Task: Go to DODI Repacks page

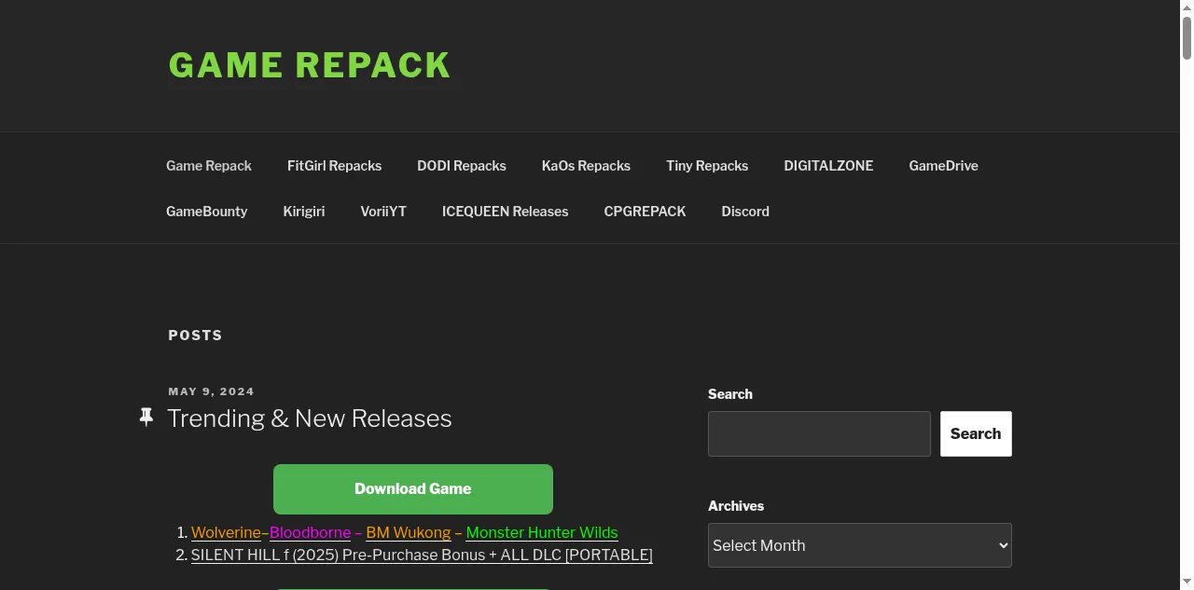Action: click(462, 166)
